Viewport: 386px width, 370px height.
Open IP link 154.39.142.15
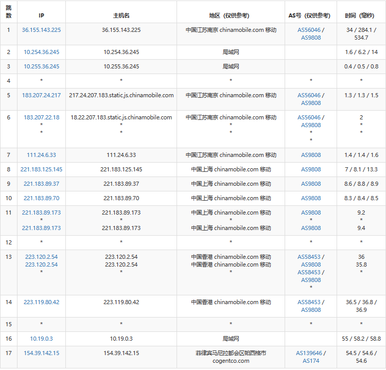tap(41, 353)
